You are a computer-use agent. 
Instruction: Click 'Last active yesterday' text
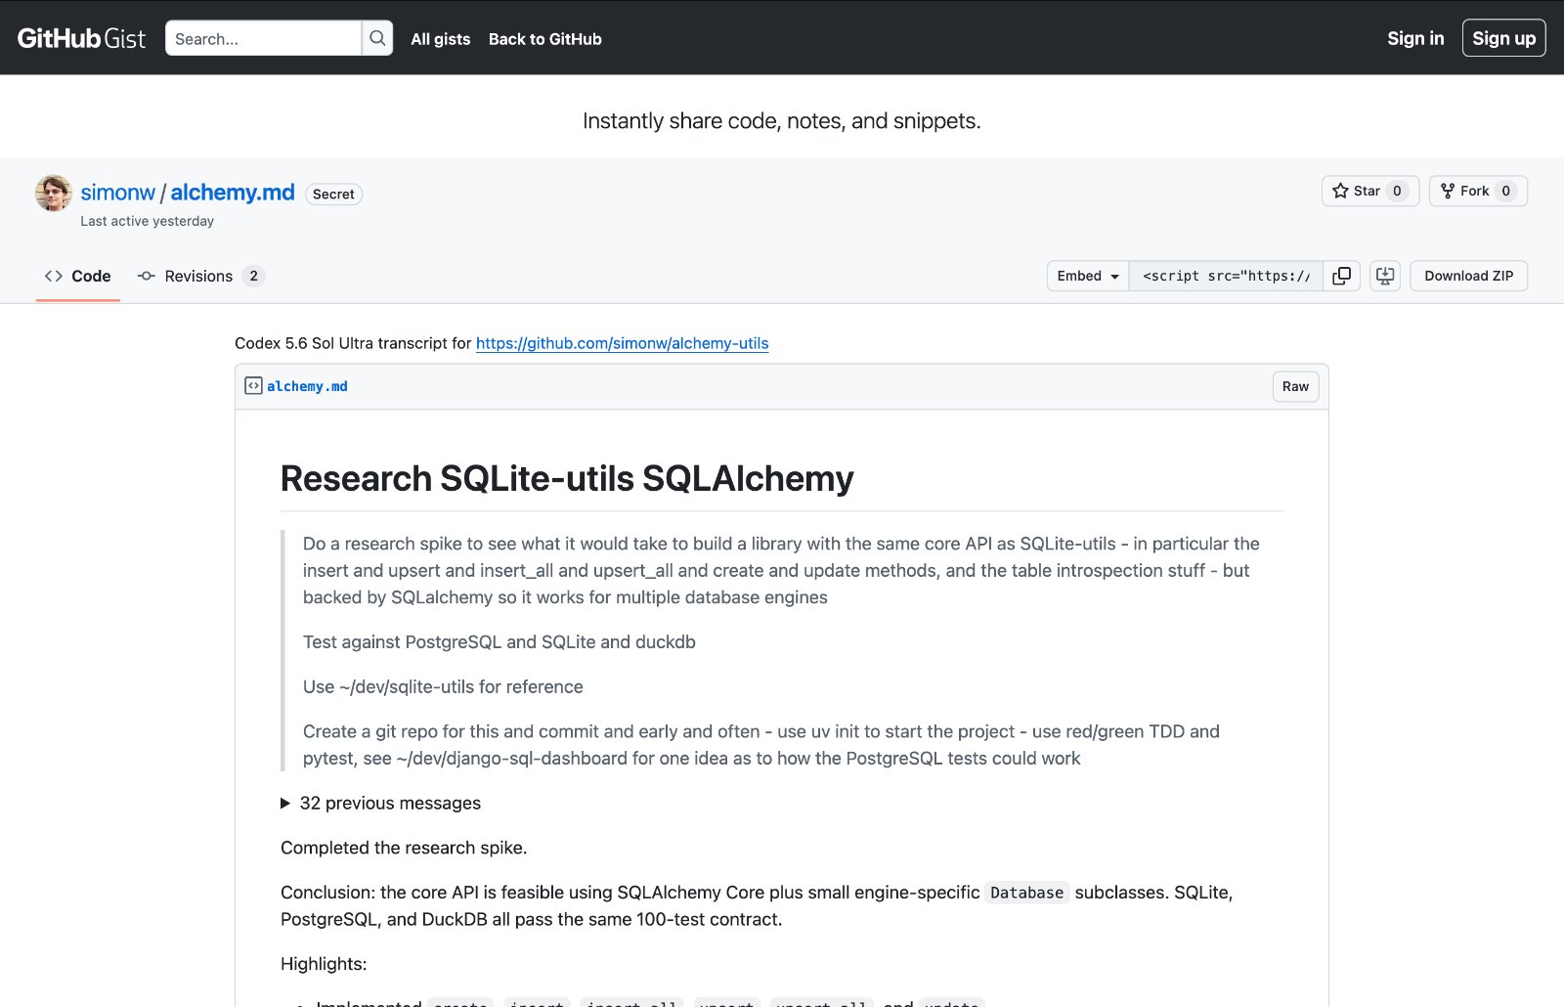148,221
